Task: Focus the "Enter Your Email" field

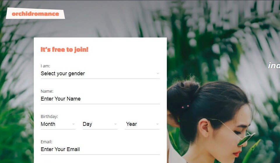Action: (x=100, y=149)
